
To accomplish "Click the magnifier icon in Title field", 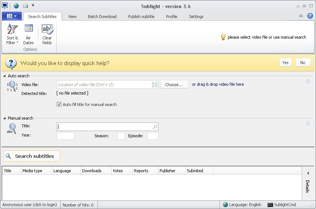I will [155, 127].
